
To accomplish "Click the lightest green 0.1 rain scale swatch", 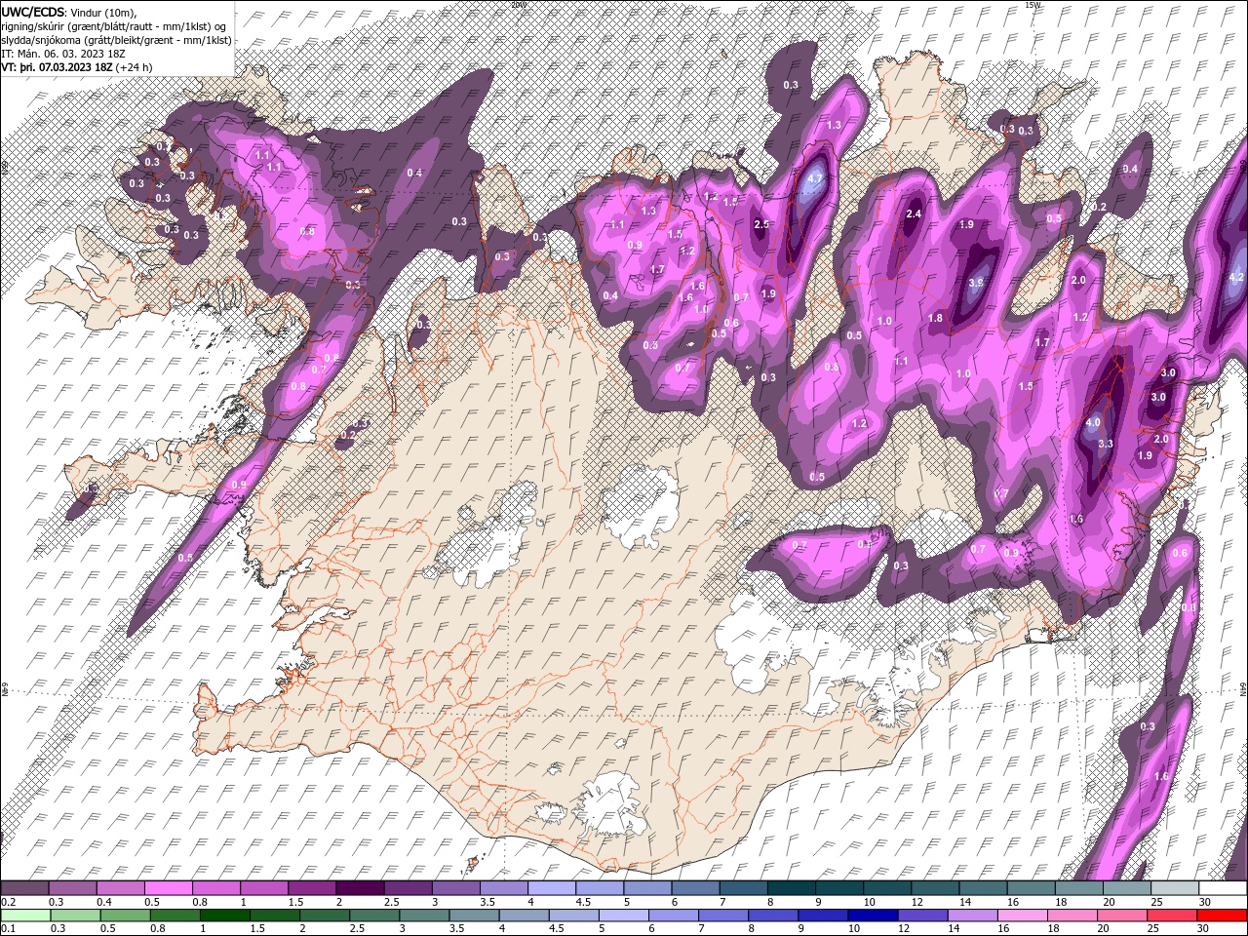I will [24, 916].
